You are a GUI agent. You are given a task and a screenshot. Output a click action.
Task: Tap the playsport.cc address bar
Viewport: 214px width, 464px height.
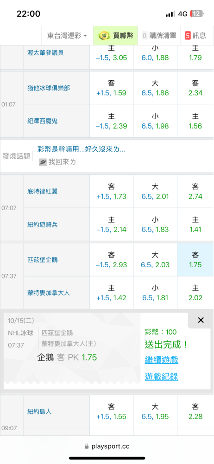coord(107,446)
